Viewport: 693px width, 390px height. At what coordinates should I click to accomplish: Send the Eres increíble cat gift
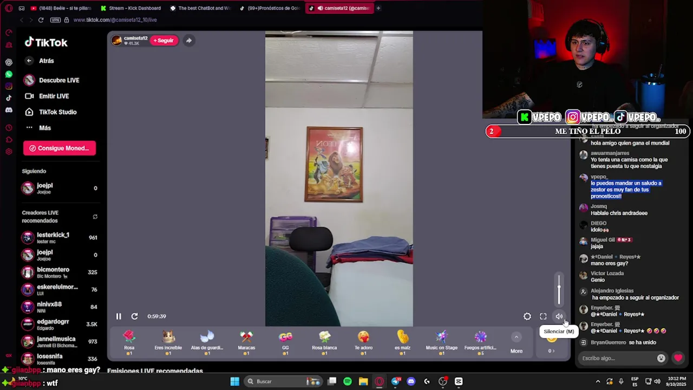point(168,343)
